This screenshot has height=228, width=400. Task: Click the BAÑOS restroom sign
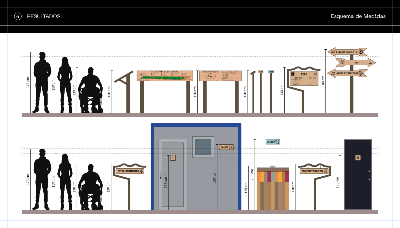pyautogui.click(x=227, y=147)
